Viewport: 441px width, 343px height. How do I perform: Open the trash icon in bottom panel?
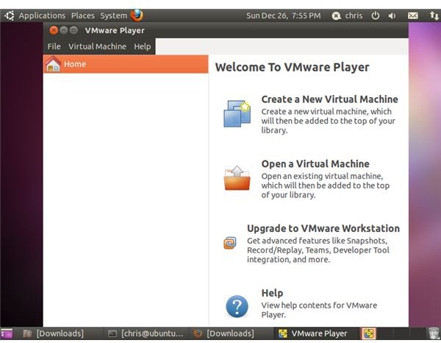[x=434, y=333]
